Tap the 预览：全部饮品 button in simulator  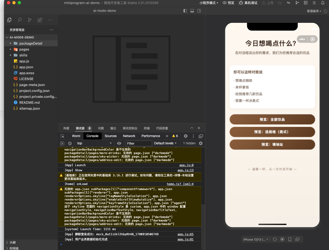[272, 119]
